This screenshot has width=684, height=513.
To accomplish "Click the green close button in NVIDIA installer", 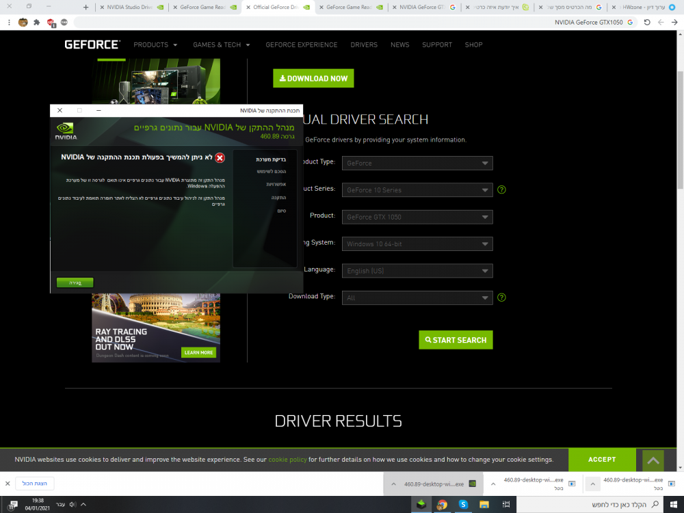I will click(x=75, y=282).
